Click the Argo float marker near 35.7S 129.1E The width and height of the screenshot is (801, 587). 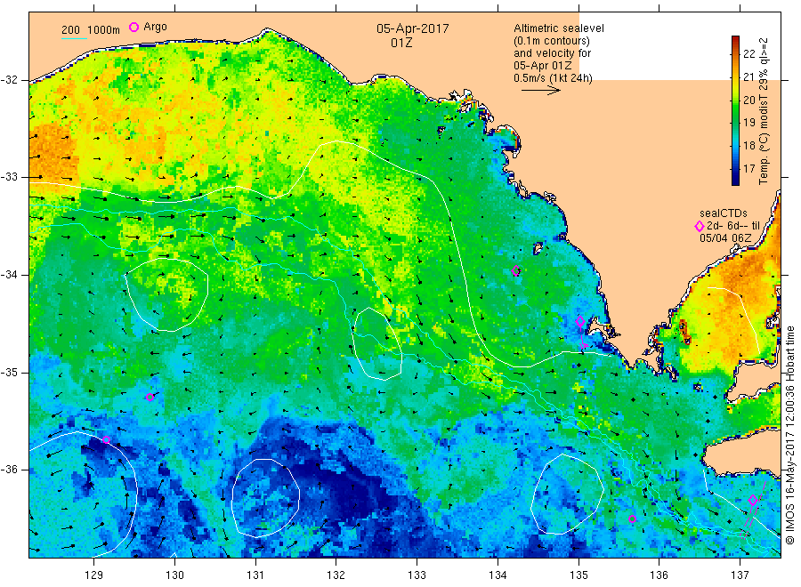[106, 440]
